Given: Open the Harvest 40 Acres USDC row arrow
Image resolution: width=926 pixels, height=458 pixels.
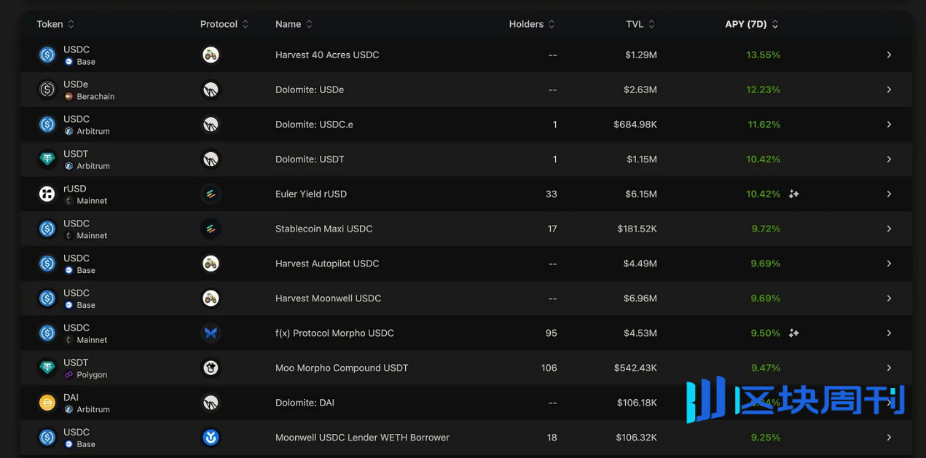Looking at the screenshot, I should (x=889, y=55).
